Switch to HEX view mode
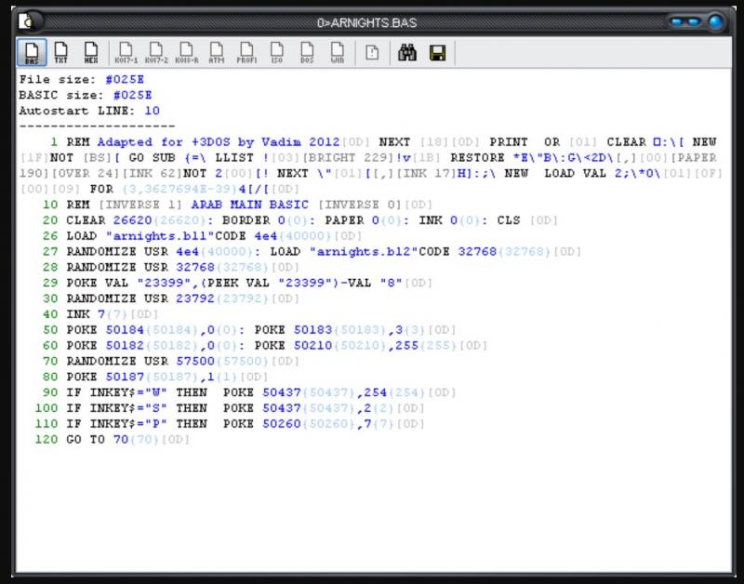 point(91,53)
